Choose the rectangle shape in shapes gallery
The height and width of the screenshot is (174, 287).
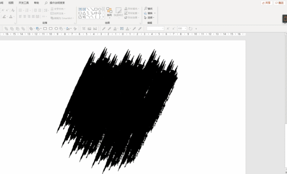96,9
